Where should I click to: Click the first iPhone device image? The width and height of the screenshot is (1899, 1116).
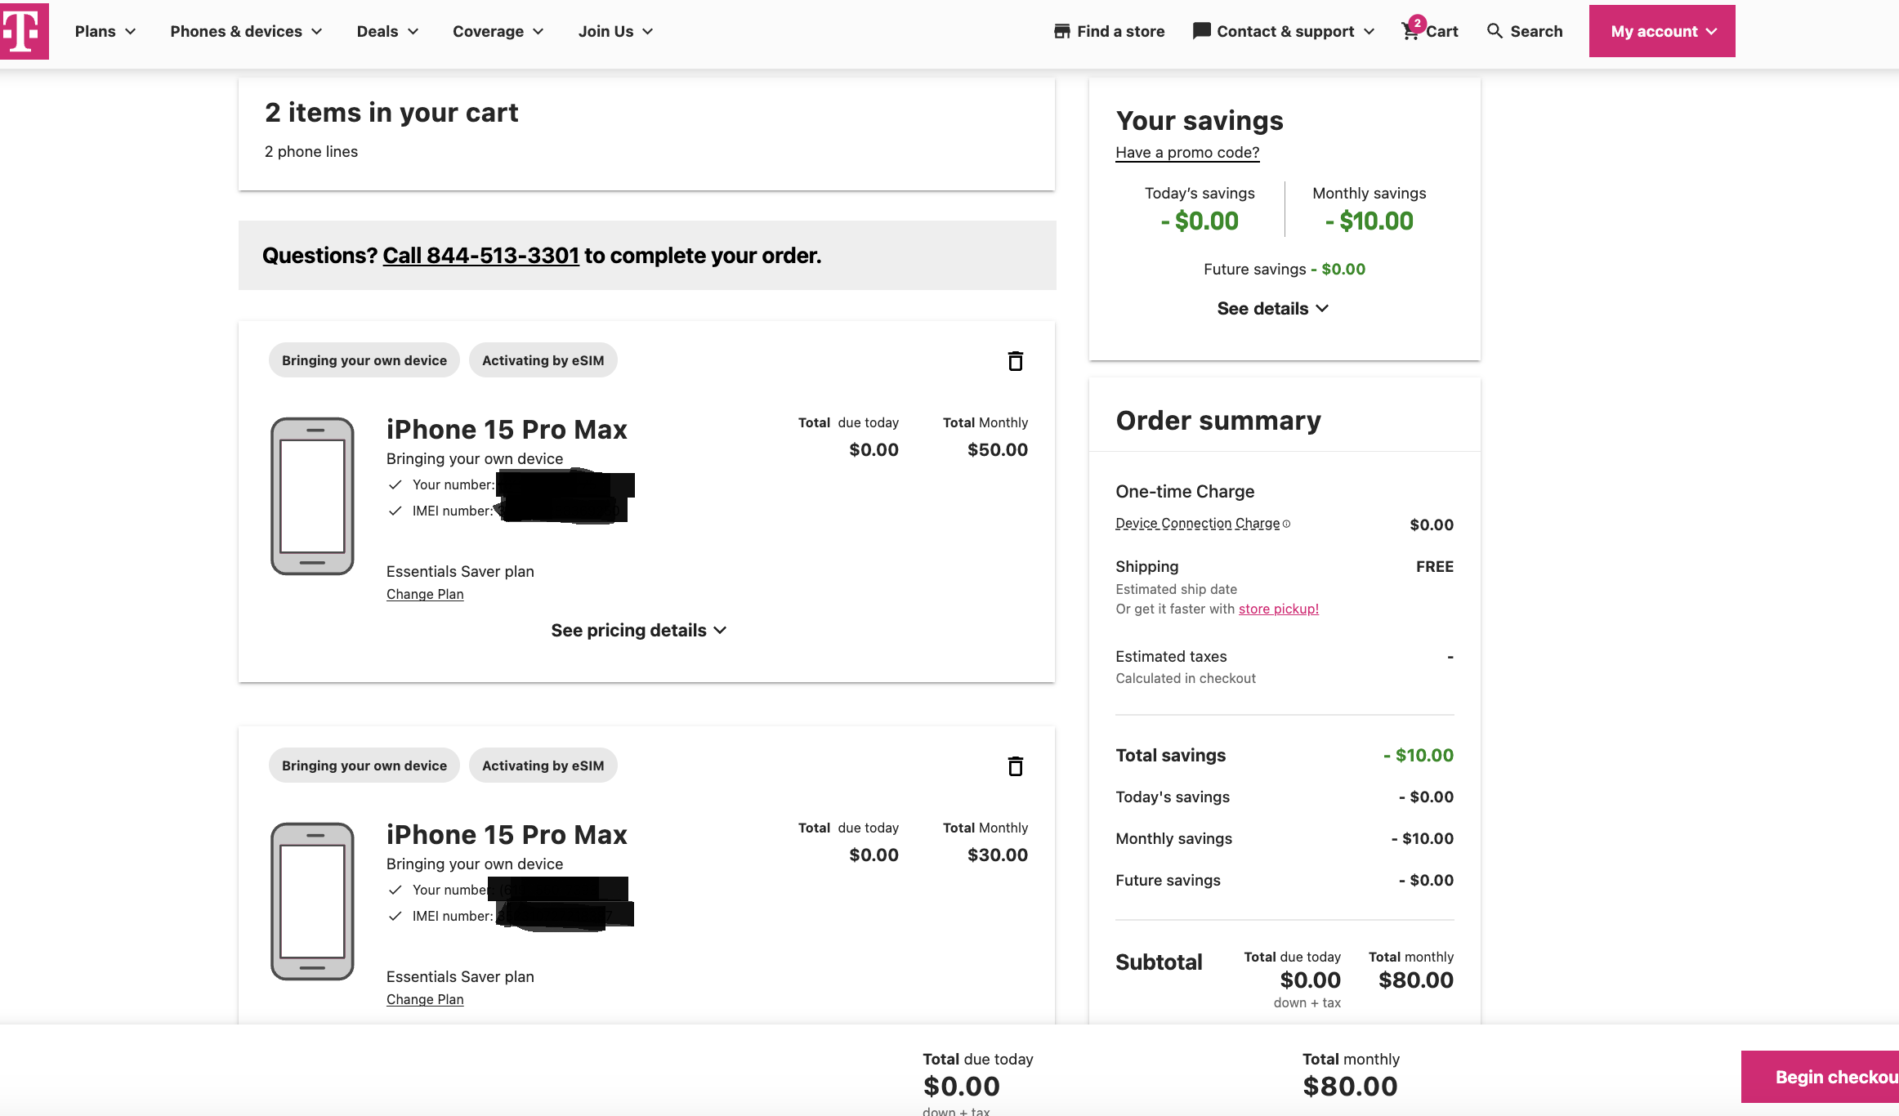tap(312, 496)
